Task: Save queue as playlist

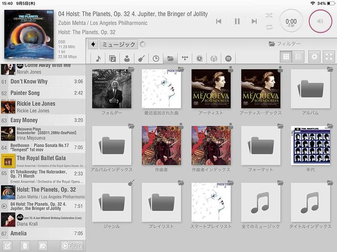Action: (43, 246)
